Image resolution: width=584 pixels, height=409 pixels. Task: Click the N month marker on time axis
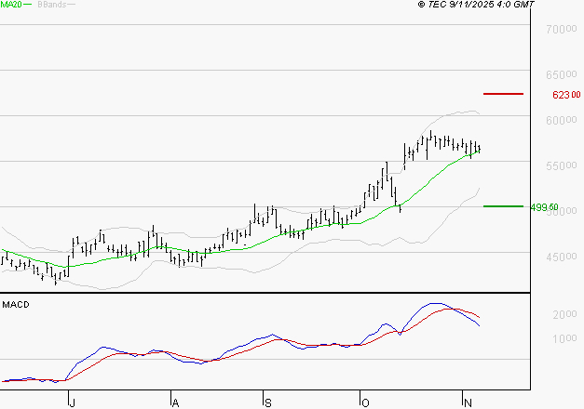click(468, 402)
